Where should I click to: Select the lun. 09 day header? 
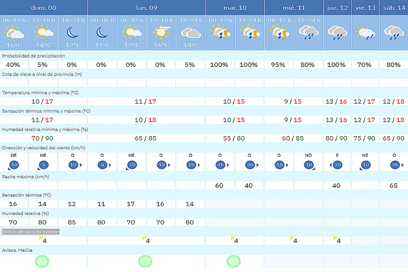147,8
